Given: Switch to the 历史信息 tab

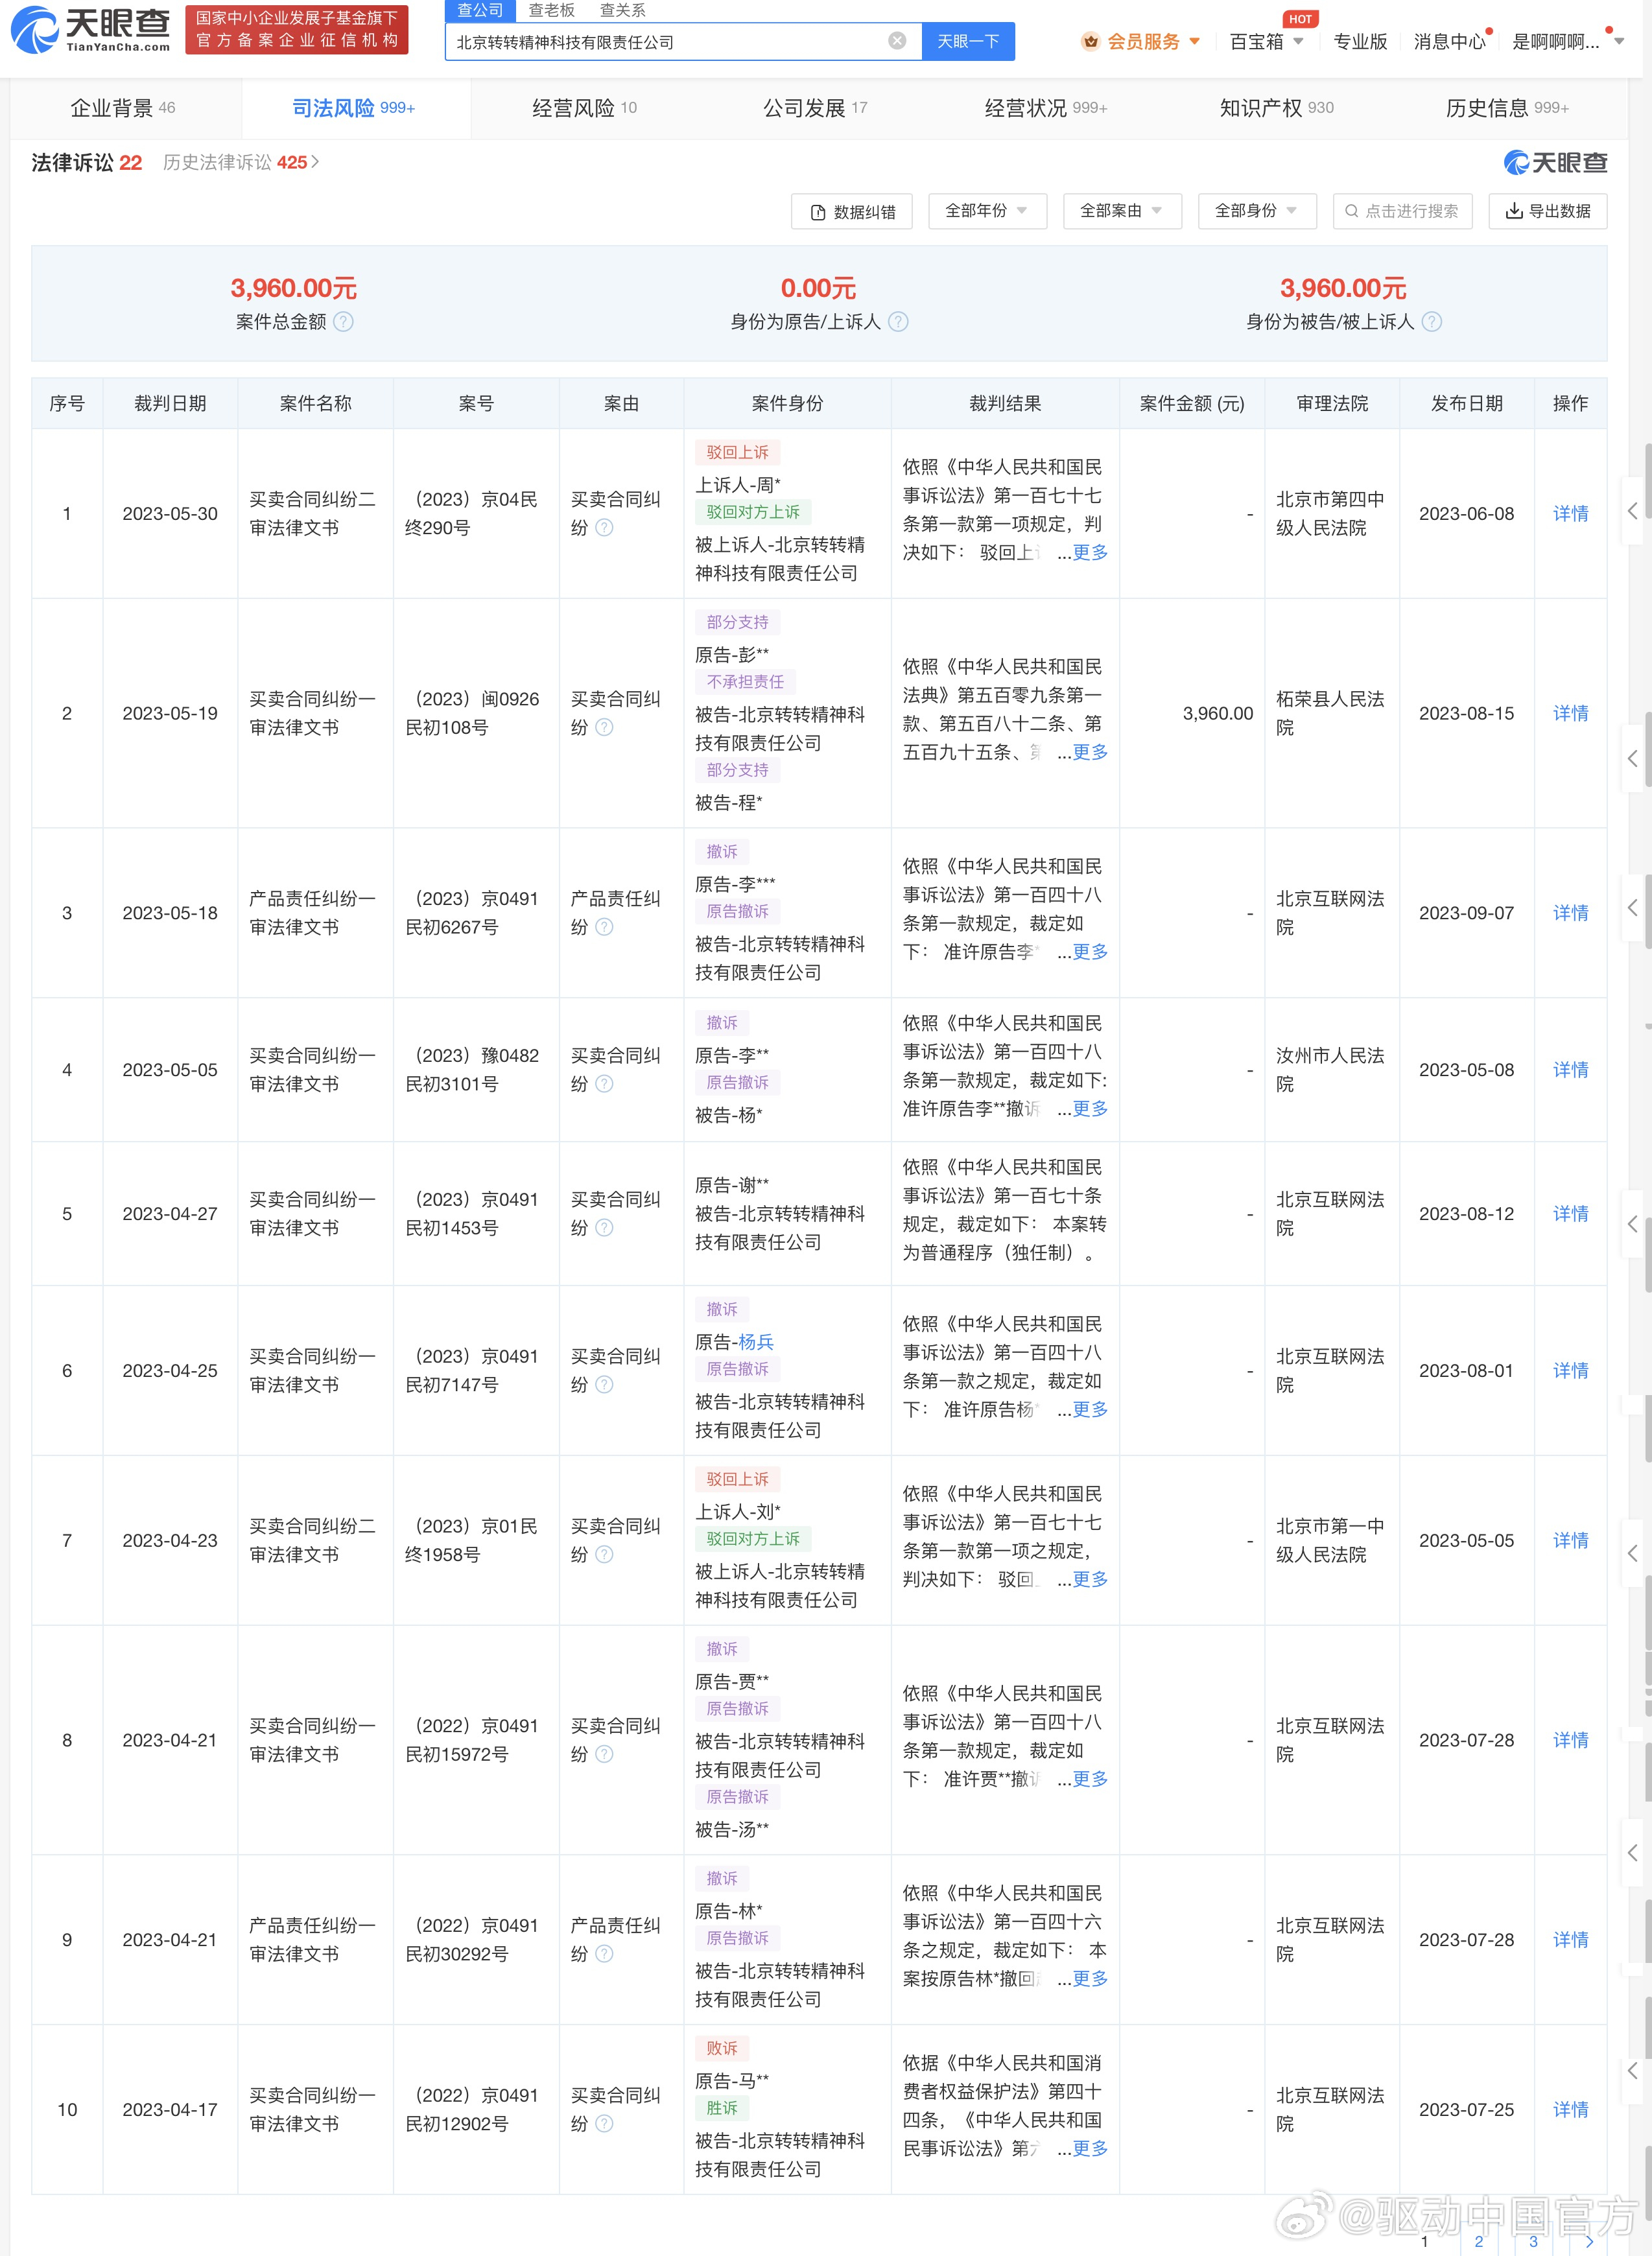Looking at the screenshot, I should click(1507, 108).
